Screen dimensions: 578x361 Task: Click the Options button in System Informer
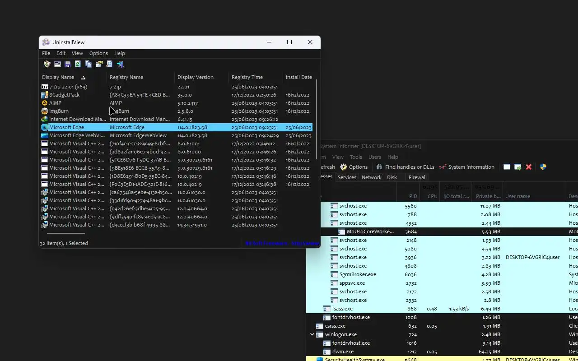(x=354, y=167)
